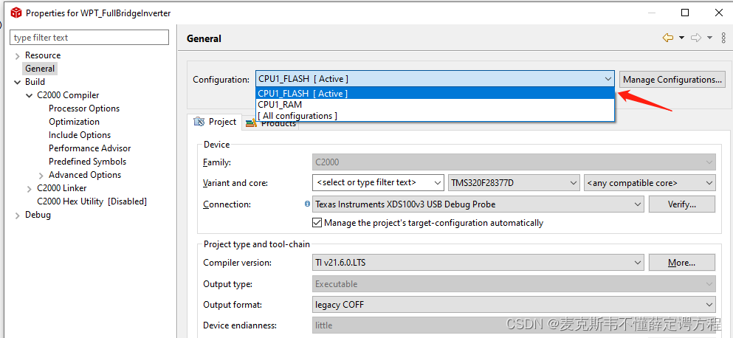Open the TMS320F28377D variant dropdown

514,183
